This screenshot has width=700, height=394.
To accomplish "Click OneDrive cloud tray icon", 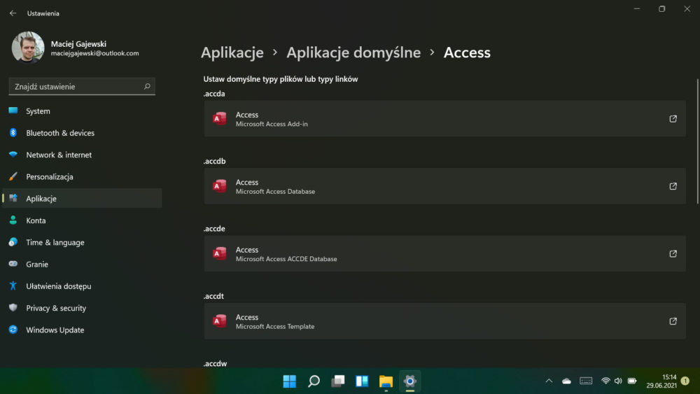I will click(566, 381).
